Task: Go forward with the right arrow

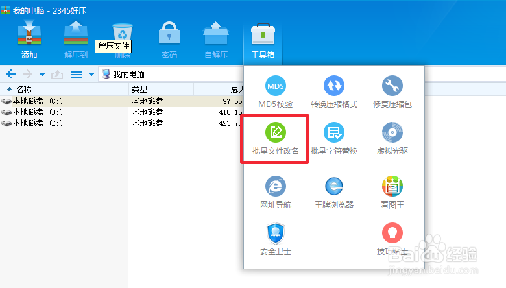Action: [x=27, y=75]
